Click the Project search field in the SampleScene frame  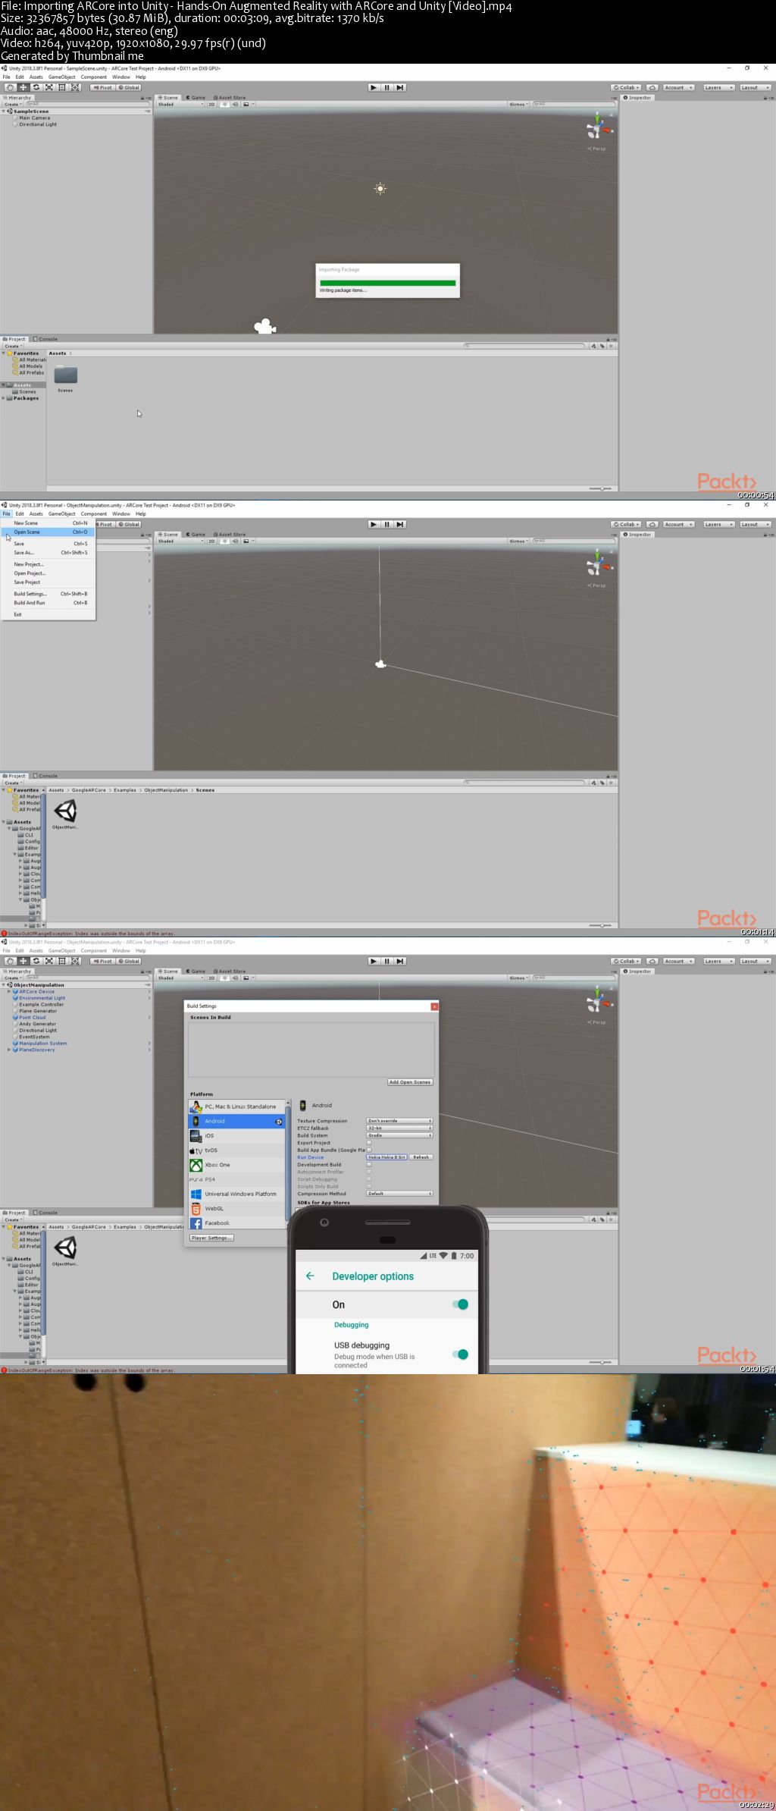524,346
